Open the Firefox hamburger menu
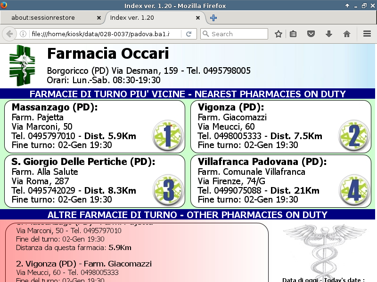The width and height of the screenshot is (377, 282). pos(367,34)
